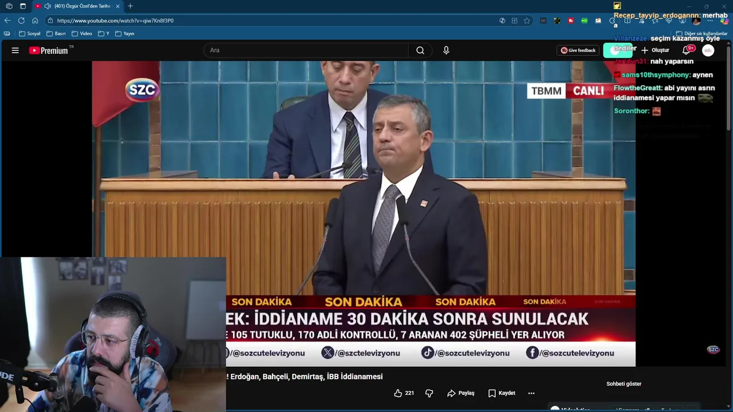
Task: Open the browser workspaces icon
Action: [9, 6]
